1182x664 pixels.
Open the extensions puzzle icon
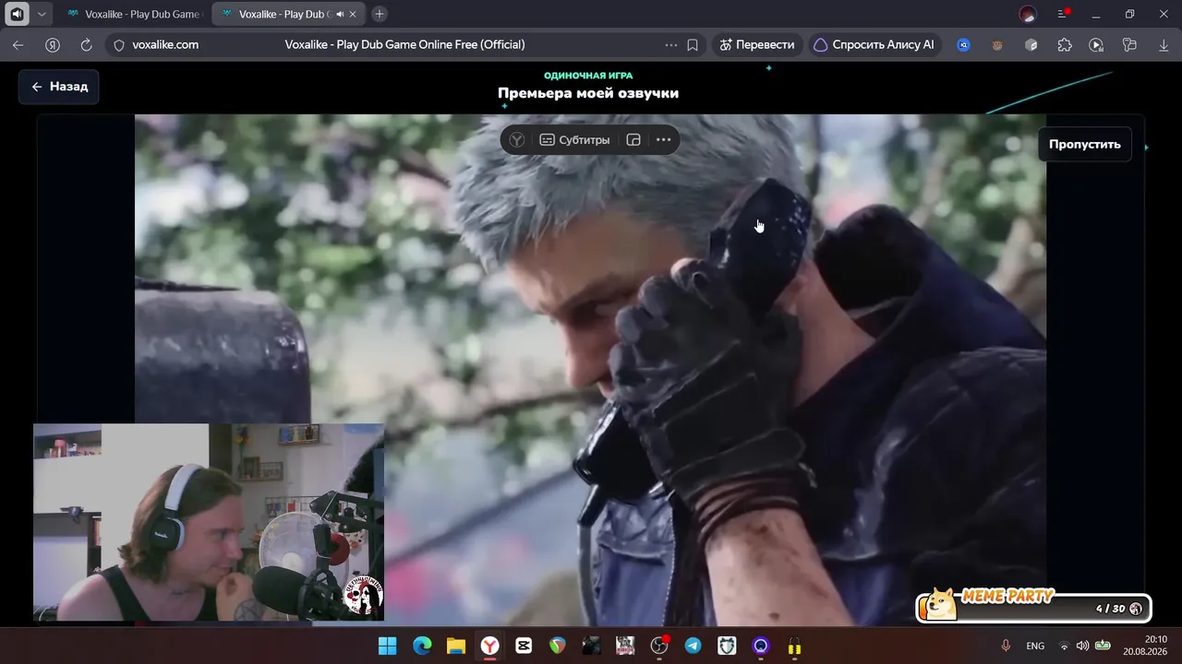tap(1065, 44)
